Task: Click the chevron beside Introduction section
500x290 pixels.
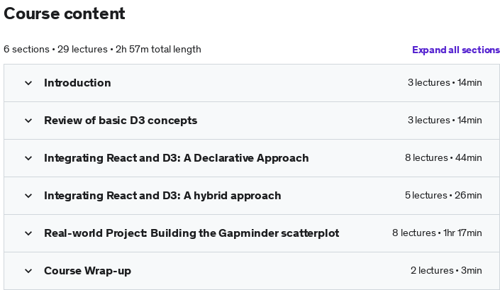Action: (x=28, y=83)
